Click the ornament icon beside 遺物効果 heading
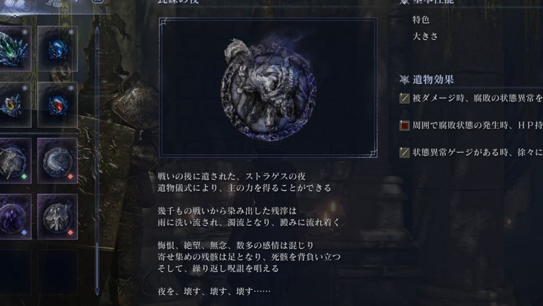 point(404,80)
